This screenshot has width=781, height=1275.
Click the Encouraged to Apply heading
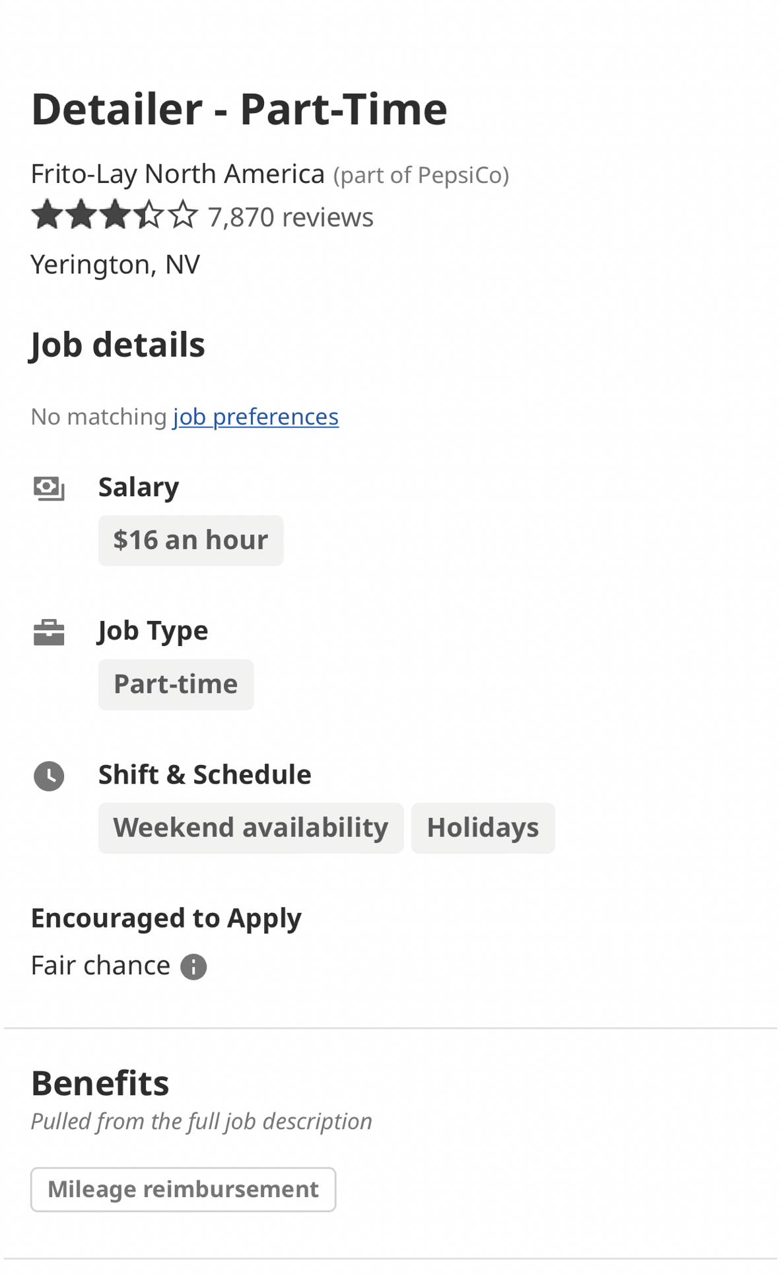[166, 918]
